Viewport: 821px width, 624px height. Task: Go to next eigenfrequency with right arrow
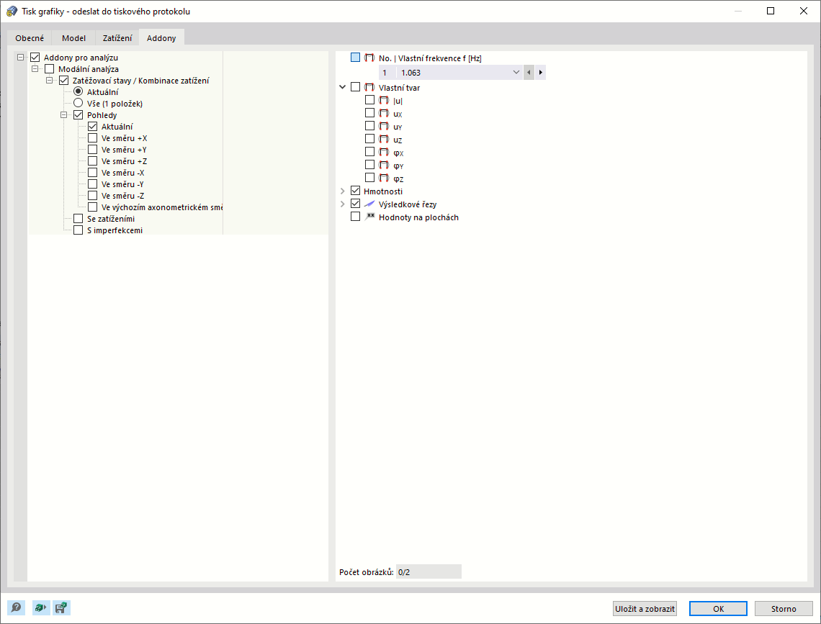point(540,72)
